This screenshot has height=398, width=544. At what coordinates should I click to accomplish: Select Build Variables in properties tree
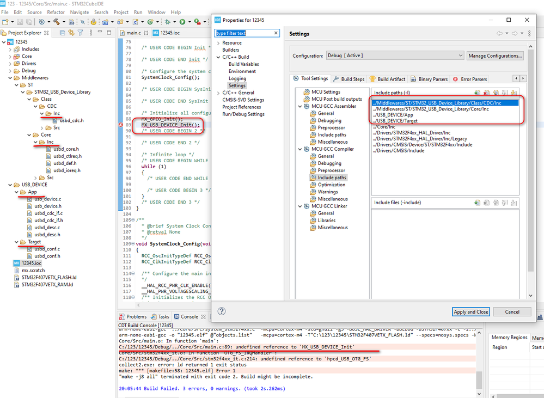pyautogui.click(x=243, y=64)
